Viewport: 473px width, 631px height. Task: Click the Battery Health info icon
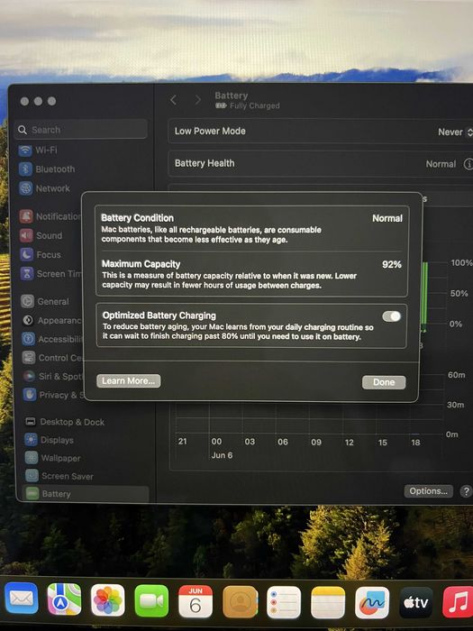click(468, 164)
